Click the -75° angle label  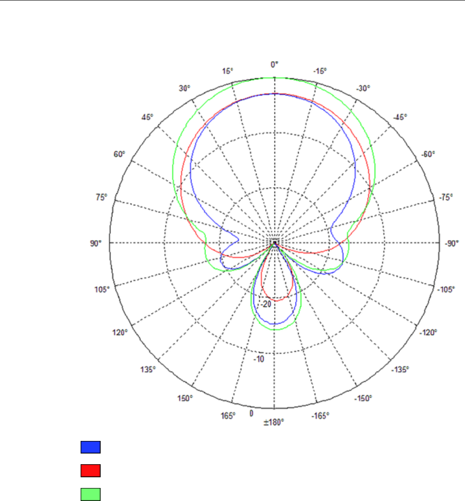(446, 197)
